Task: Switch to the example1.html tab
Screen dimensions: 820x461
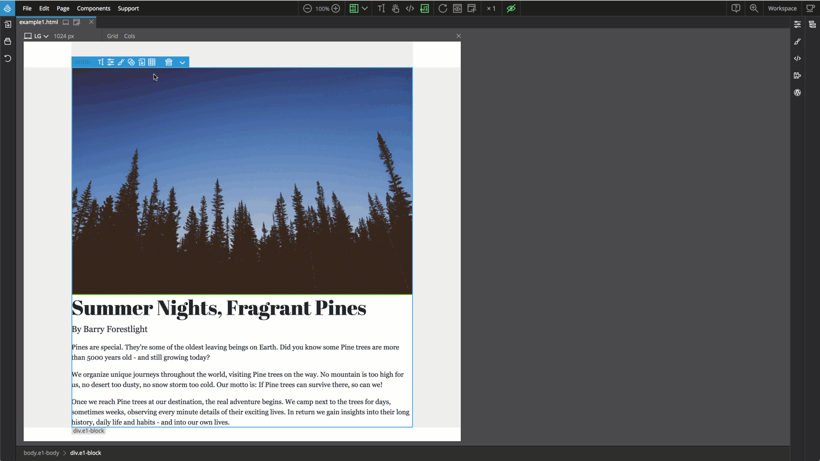Action: (38, 22)
